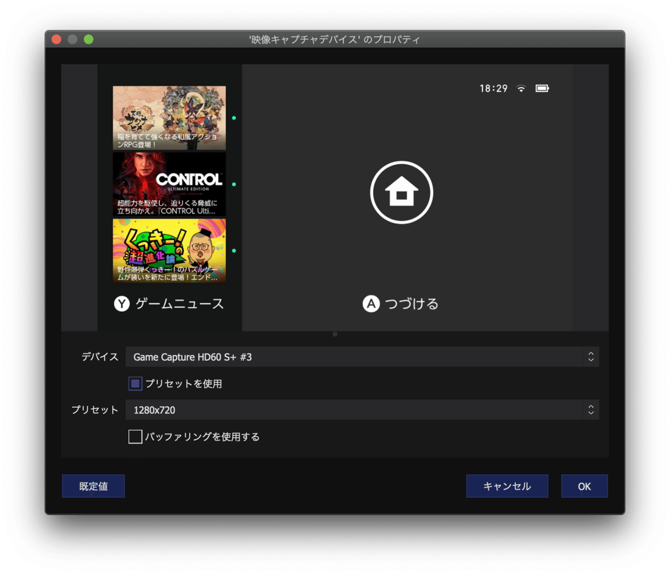
Task: Click the 18:29 clock in the preview
Action: coord(494,88)
